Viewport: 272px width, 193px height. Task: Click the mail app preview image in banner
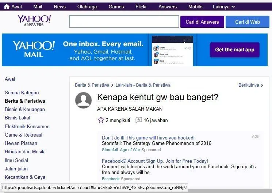(x=172, y=51)
